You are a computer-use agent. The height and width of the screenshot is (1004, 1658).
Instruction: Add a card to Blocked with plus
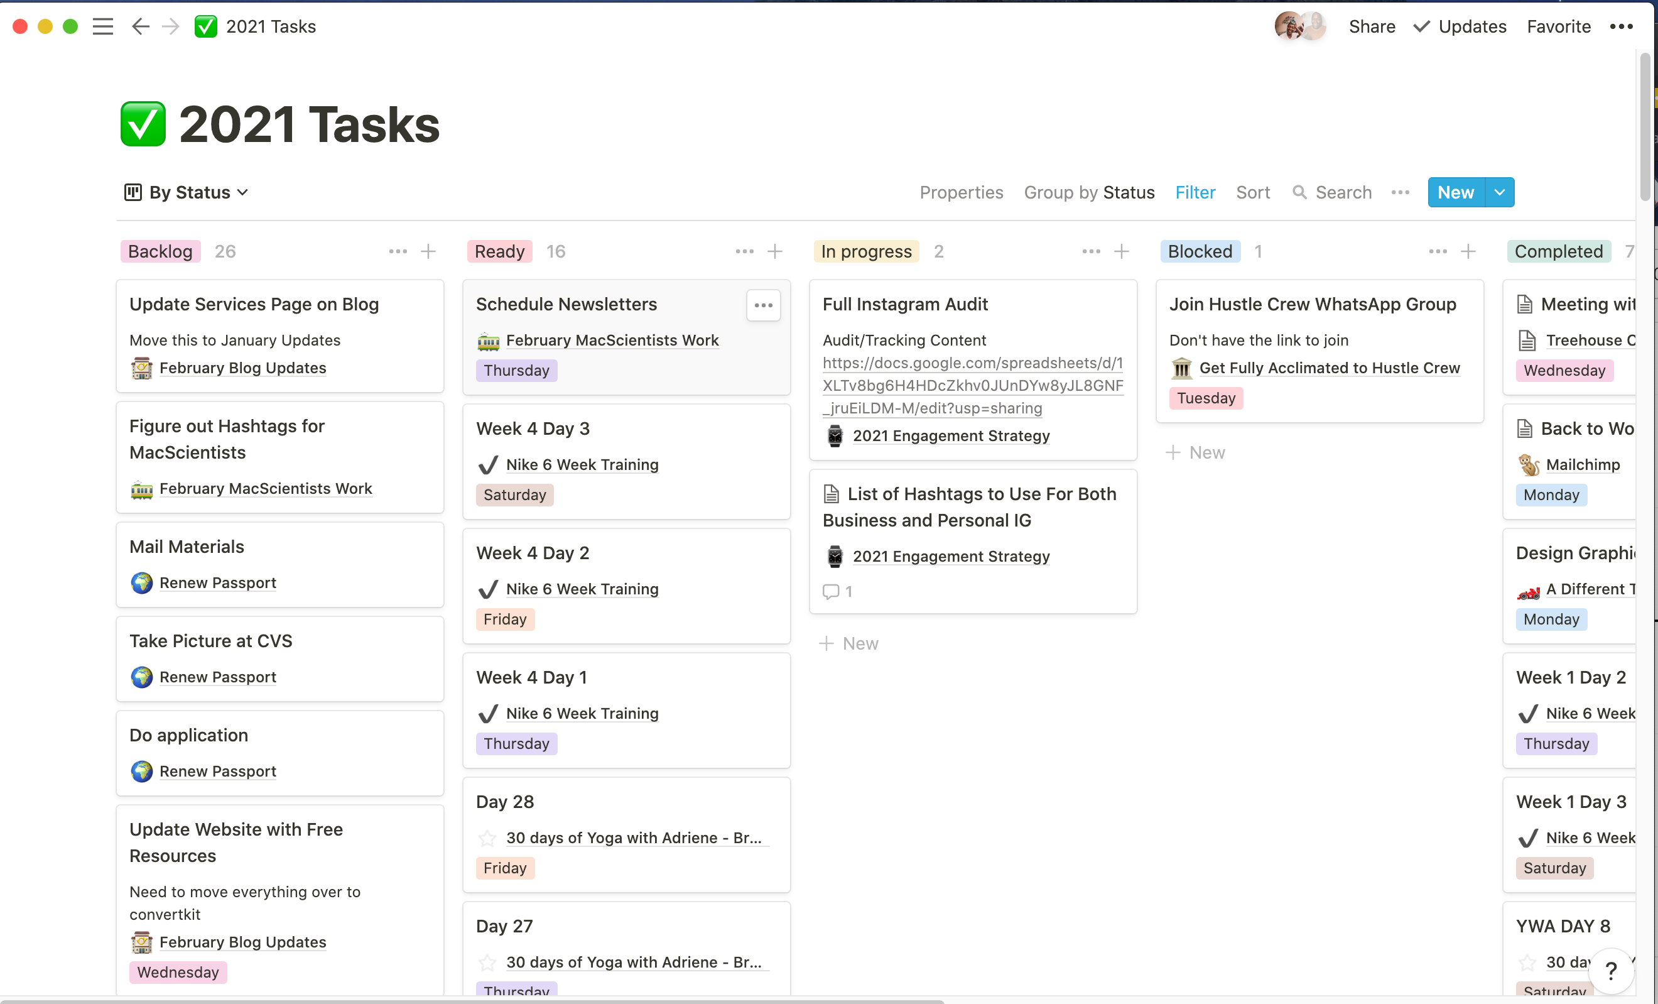click(x=1468, y=251)
